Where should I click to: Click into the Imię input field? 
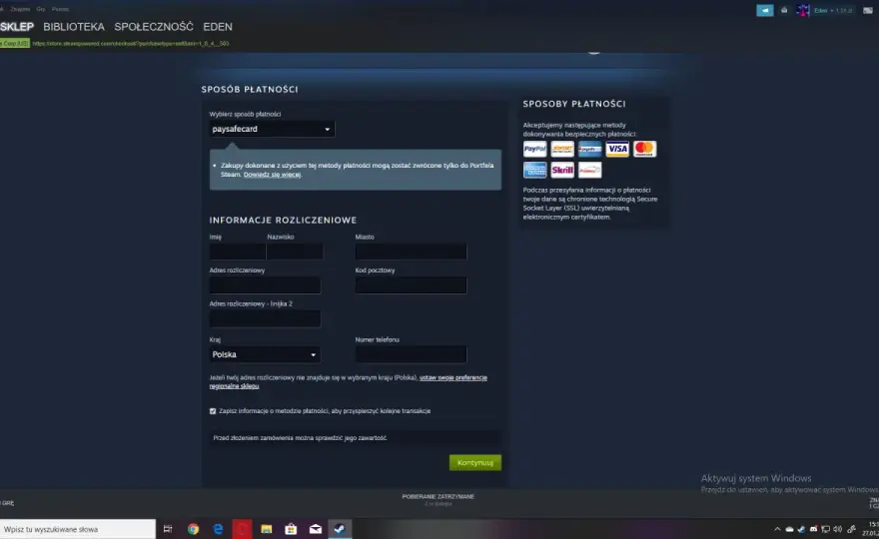237,252
